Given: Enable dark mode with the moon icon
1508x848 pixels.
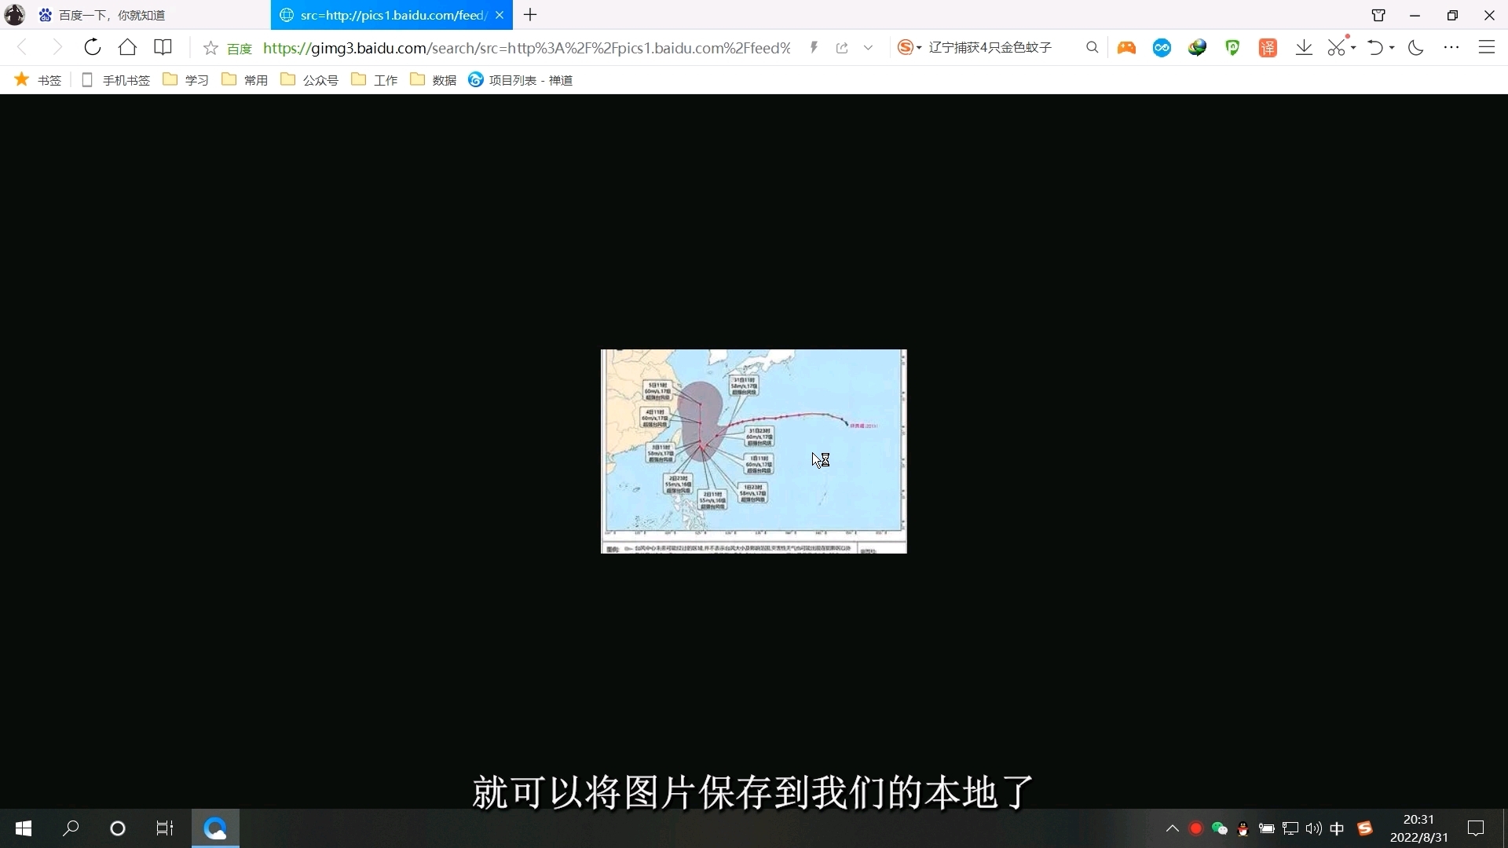Looking at the screenshot, I should coord(1416,47).
